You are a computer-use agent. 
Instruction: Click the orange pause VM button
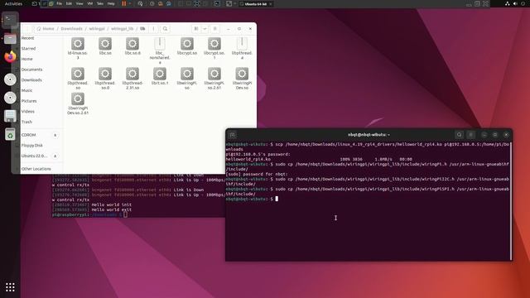tap(124, 3)
